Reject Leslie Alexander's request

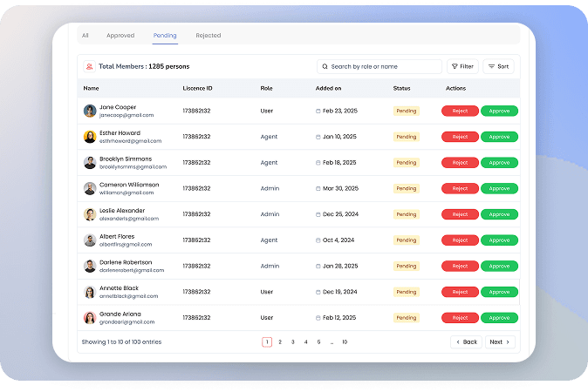point(460,214)
